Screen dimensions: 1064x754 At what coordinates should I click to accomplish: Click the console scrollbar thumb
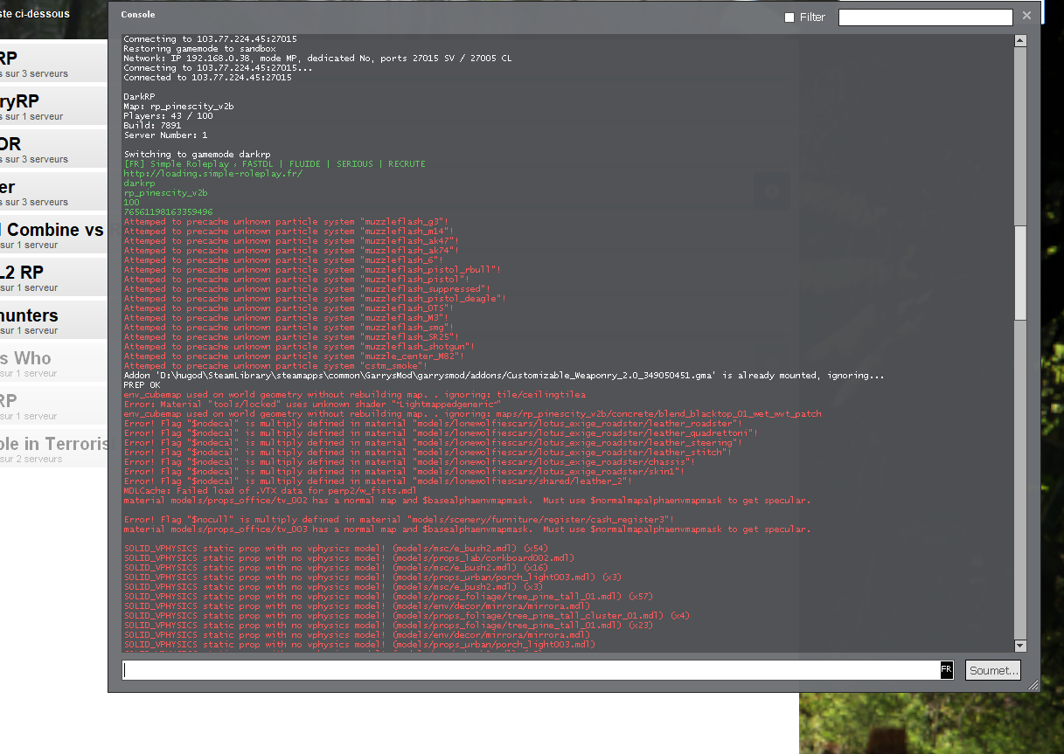click(1020, 272)
